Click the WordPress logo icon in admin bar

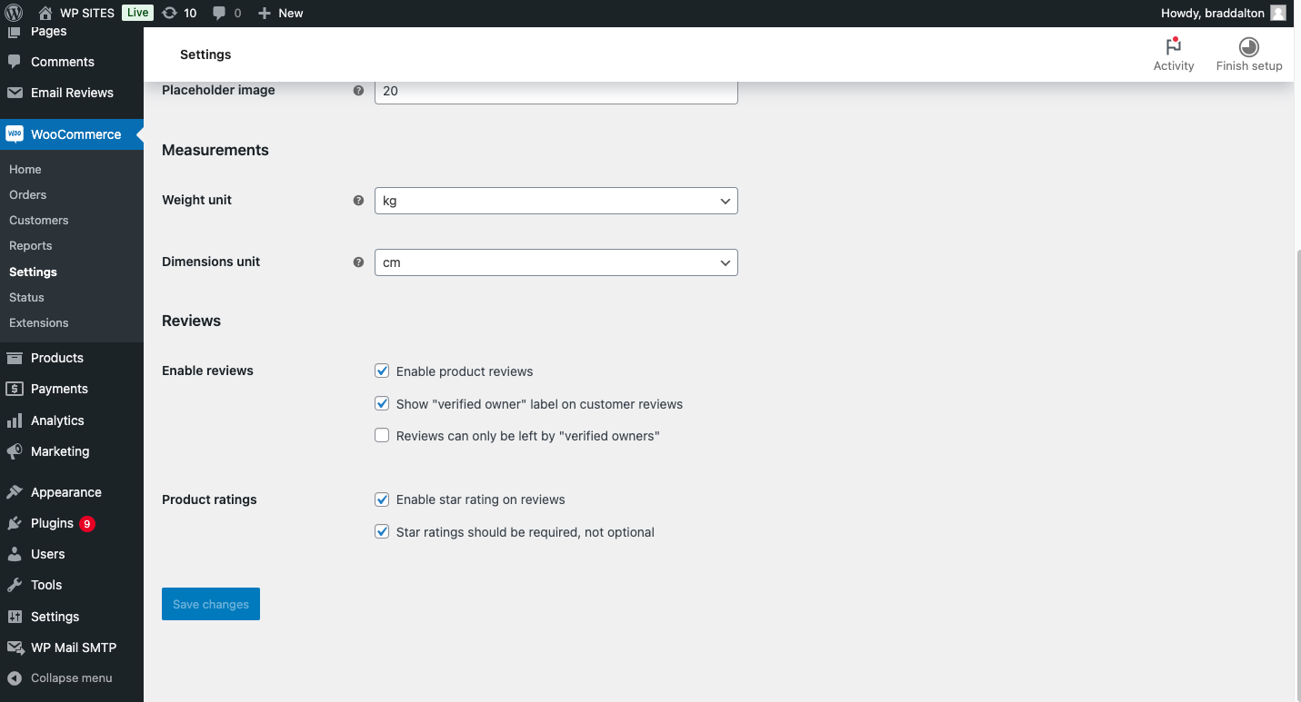(14, 13)
